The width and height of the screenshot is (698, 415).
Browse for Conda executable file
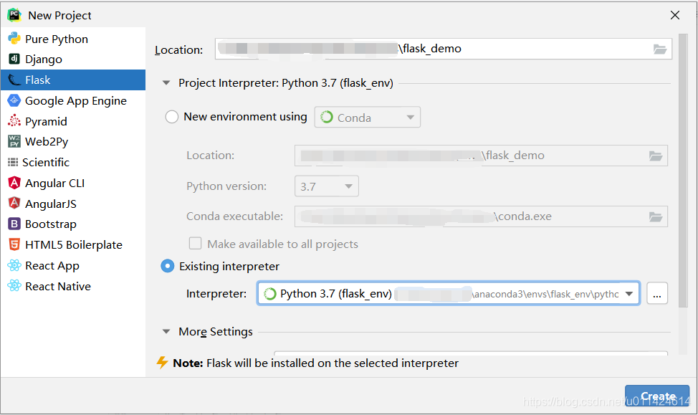point(656,217)
